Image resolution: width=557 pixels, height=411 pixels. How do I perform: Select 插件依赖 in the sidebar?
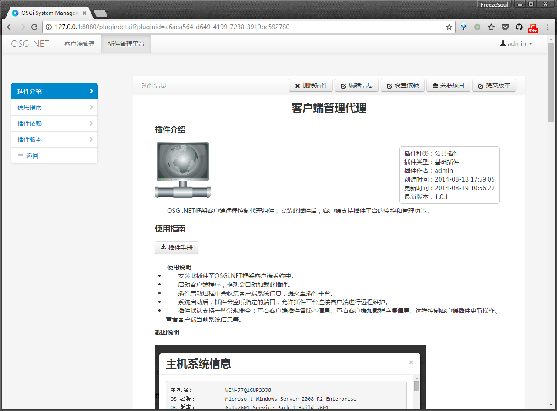(54, 123)
